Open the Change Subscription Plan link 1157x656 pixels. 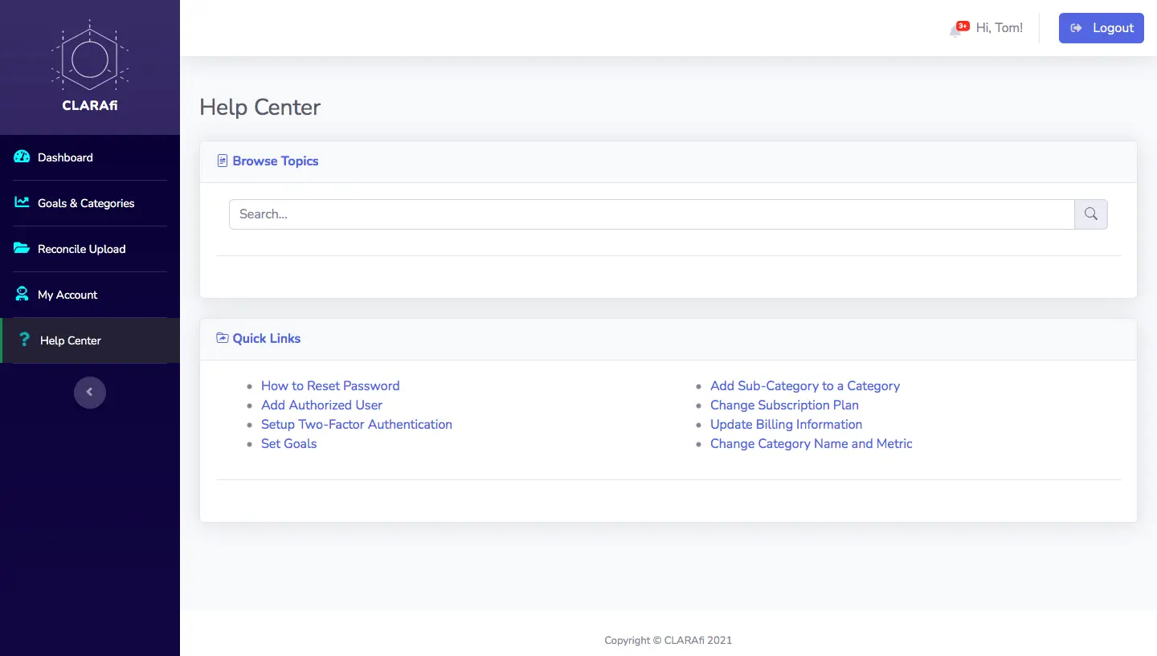784,405
